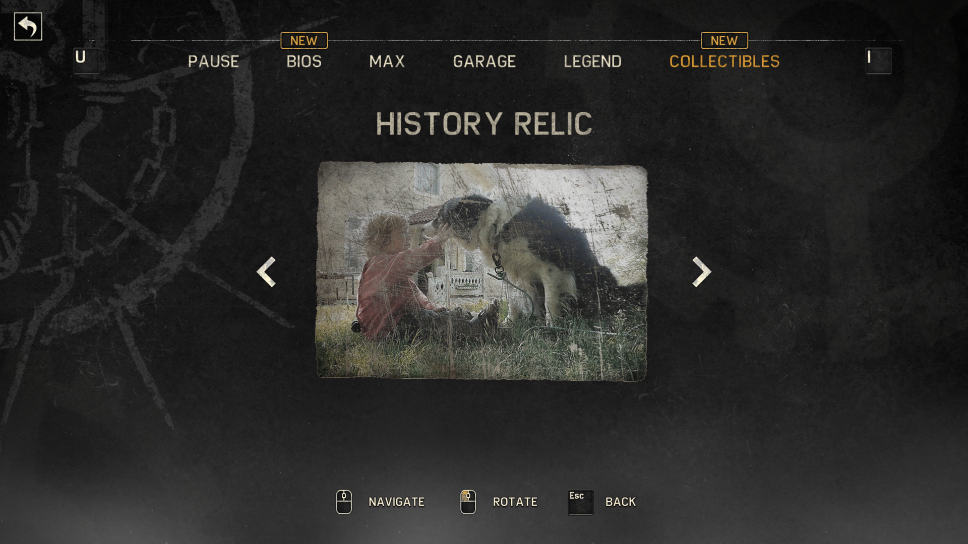Viewport: 968px width, 544px height.
Task: Click the navigate mouse icon
Action: 344,502
